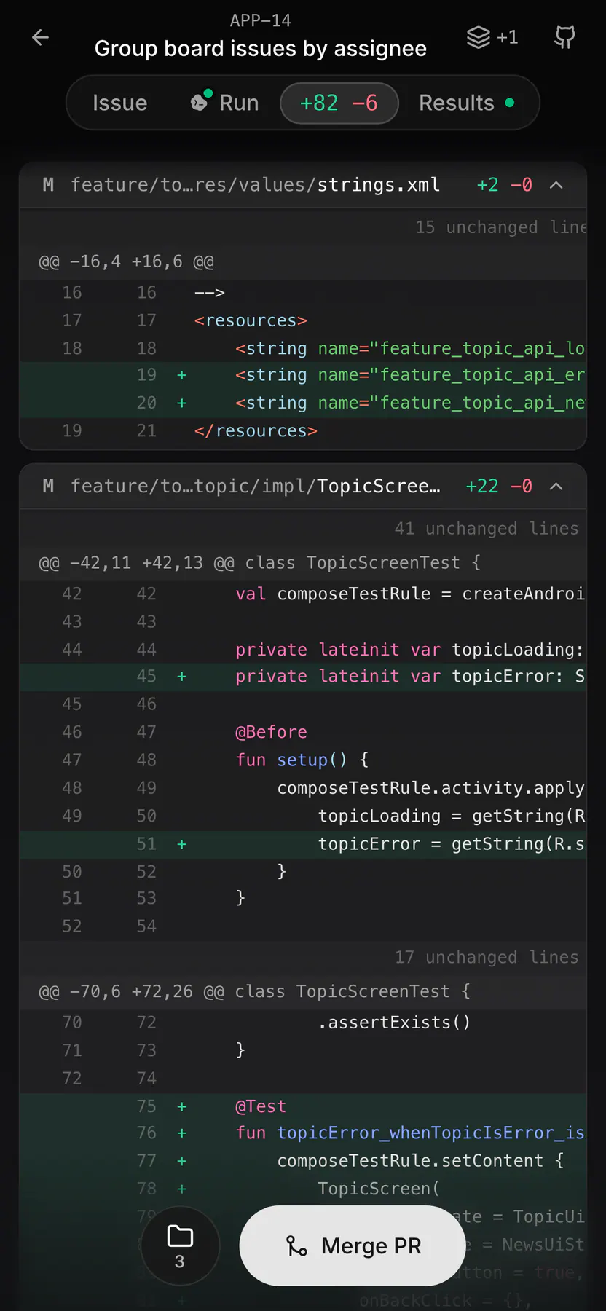
Task: Open the GitHub icon in header
Action: (x=564, y=37)
